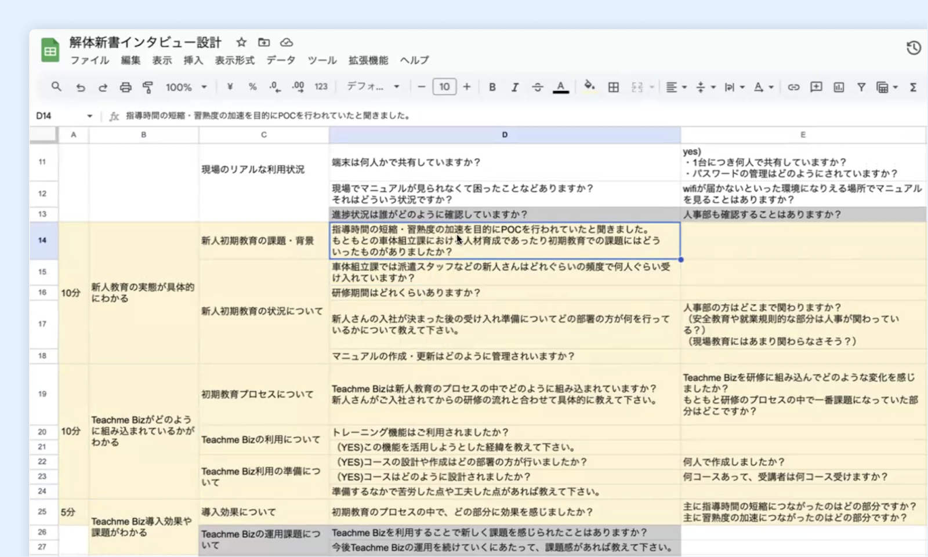
Task: Open the 123 more formats menu
Action: (321, 87)
